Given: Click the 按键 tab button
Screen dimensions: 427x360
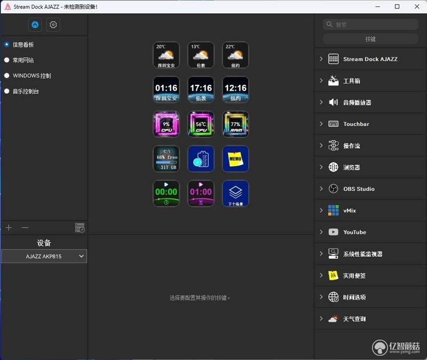Looking at the screenshot, I should tap(370, 39).
